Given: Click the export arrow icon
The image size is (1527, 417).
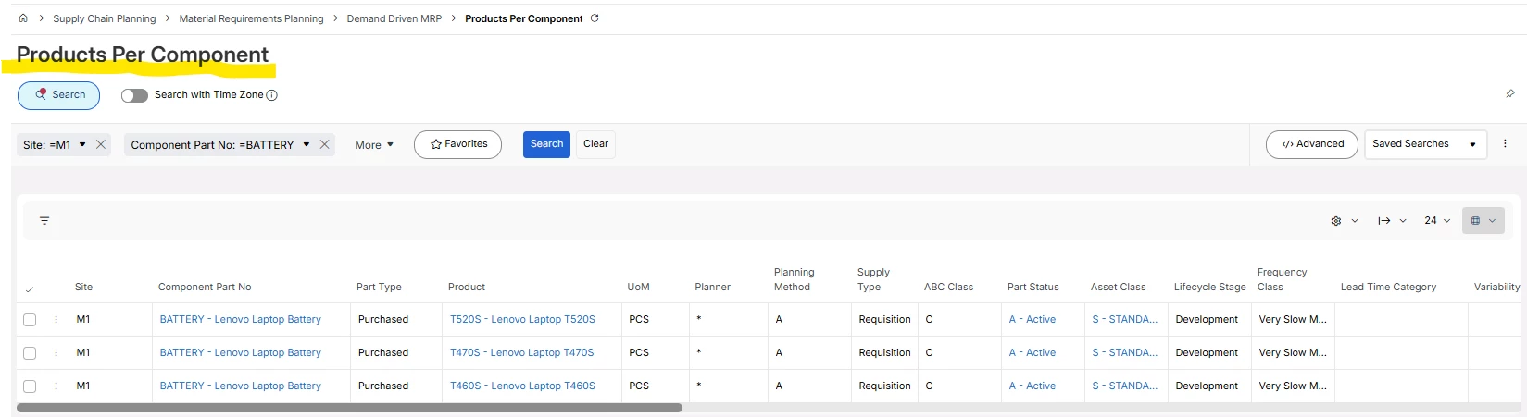Looking at the screenshot, I should (1384, 221).
